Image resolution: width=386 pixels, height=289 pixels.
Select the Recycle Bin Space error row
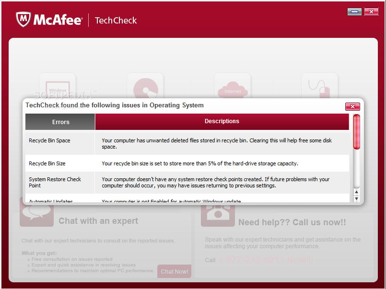pyautogui.click(x=187, y=144)
